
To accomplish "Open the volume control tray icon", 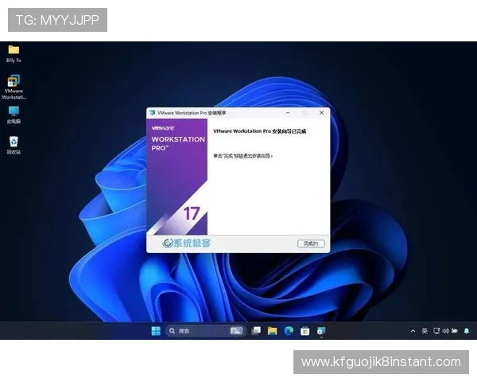I will coord(445,330).
